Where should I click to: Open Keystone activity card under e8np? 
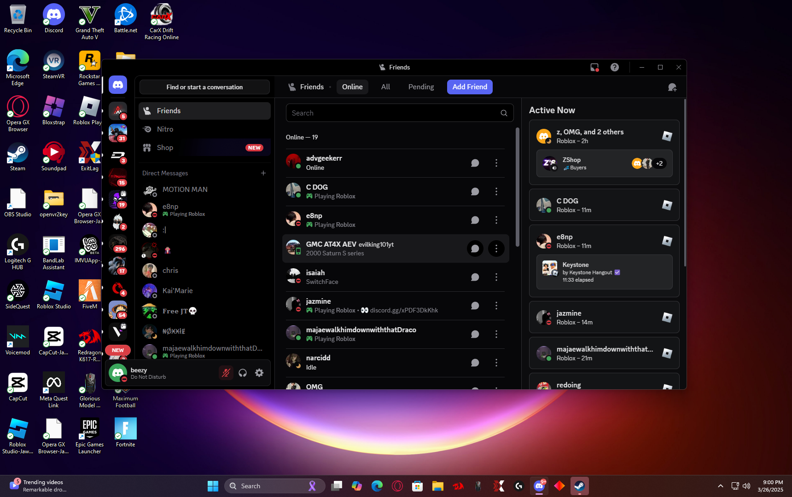coord(604,272)
